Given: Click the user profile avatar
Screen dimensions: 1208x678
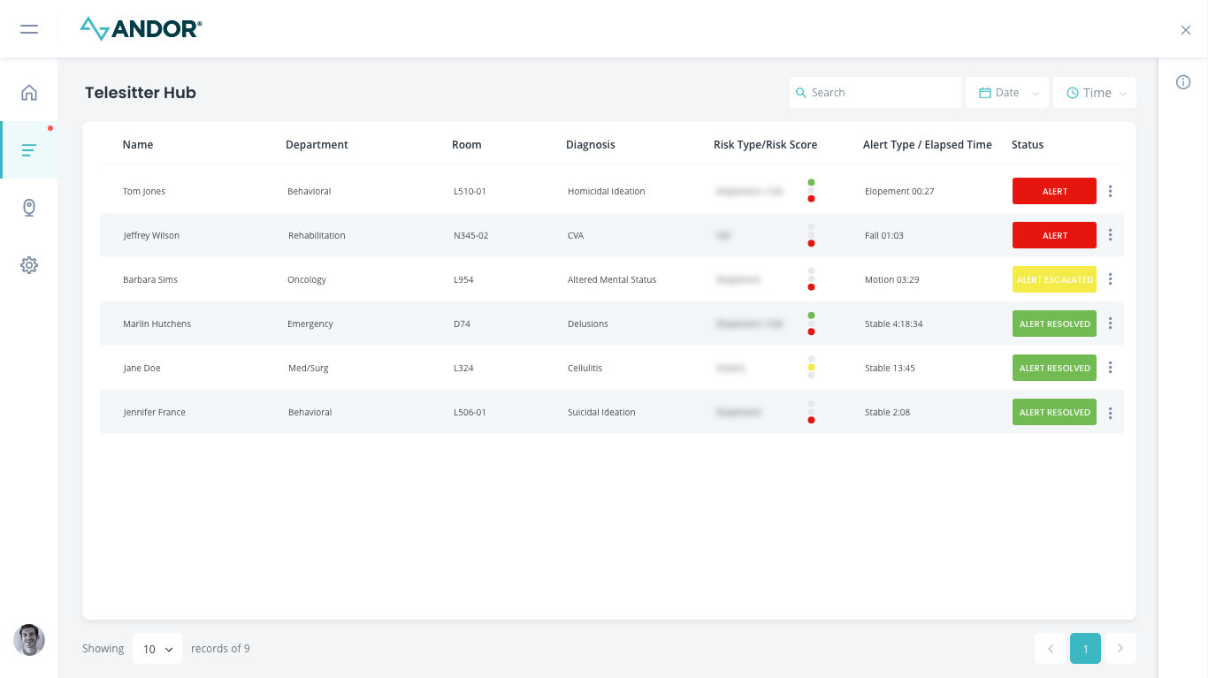Looking at the screenshot, I should 29,640.
